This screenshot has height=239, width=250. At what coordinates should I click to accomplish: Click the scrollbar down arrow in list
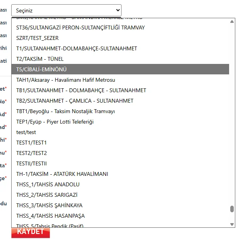[232, 224]
